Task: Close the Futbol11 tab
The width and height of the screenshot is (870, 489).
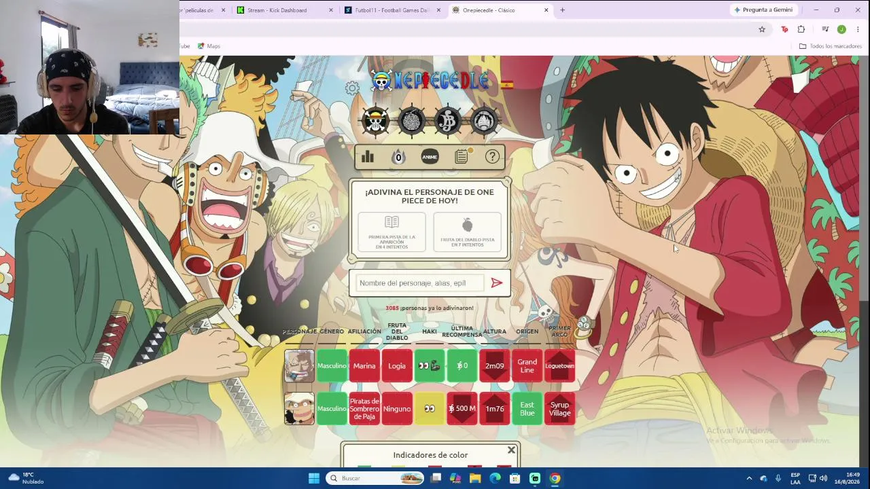Action: click(438, 10)
